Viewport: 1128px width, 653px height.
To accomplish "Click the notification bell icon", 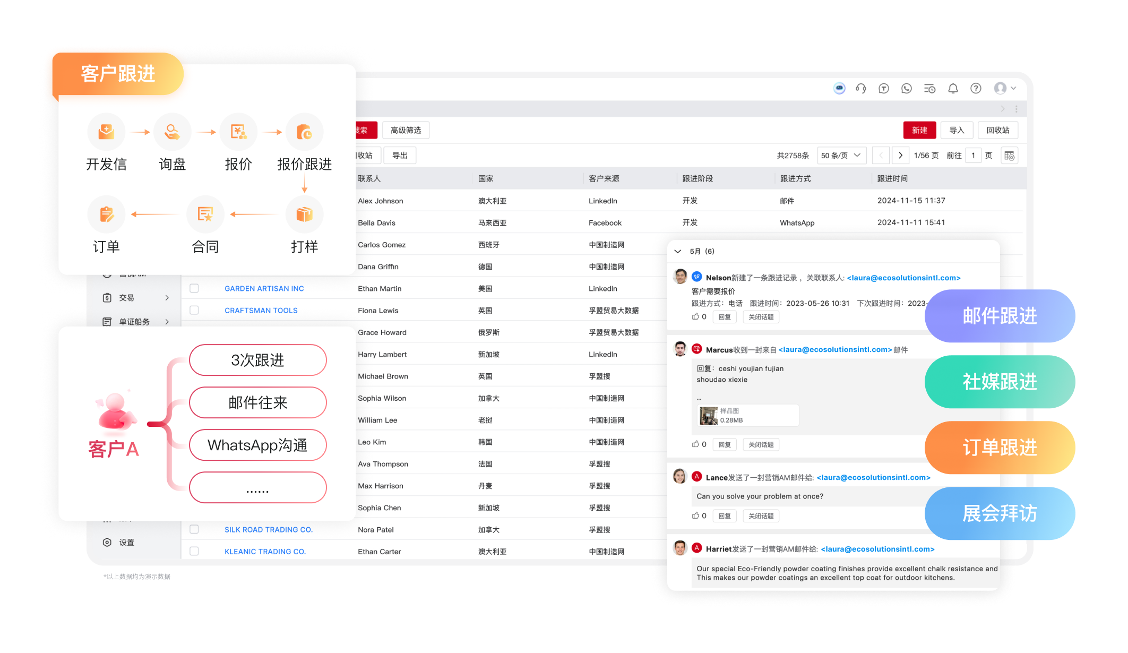I will coord(952,88).
